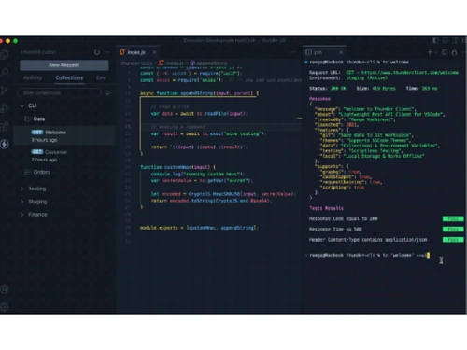
Task: Expand the Testing collection
Action: pos(22,189)
